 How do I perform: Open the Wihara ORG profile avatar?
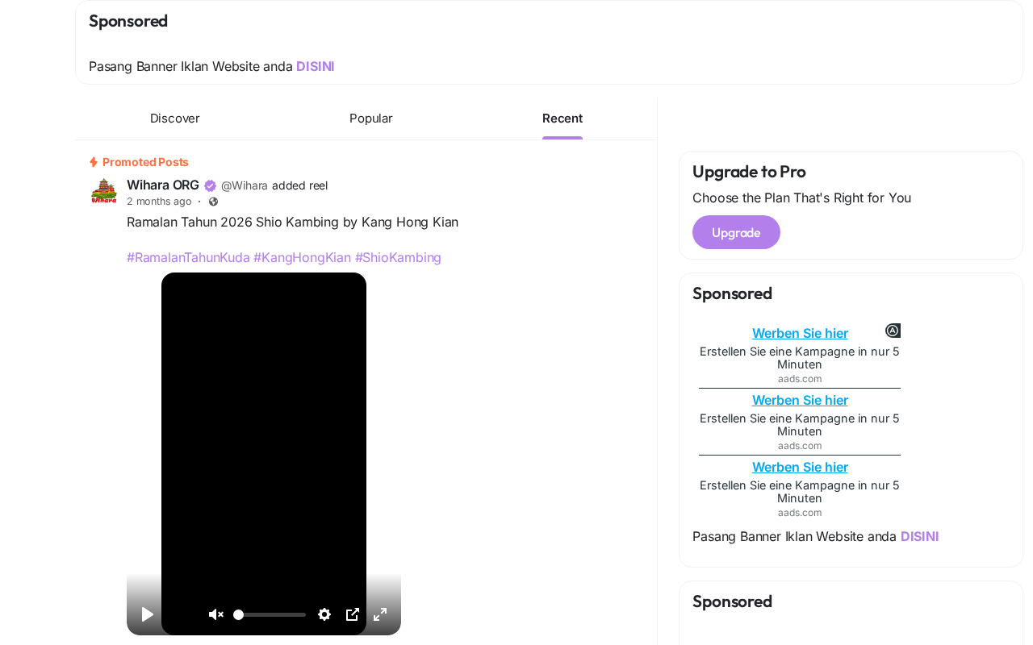tap(103, 191)
